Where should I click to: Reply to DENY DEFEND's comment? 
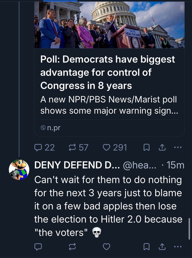(39, 247)
